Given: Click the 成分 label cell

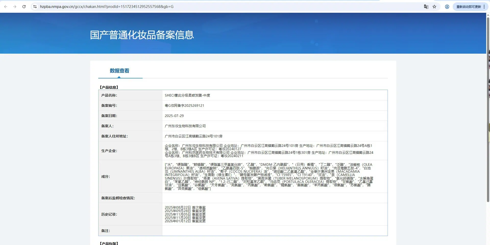Looking at the screenshot, I should coord(130,177).
